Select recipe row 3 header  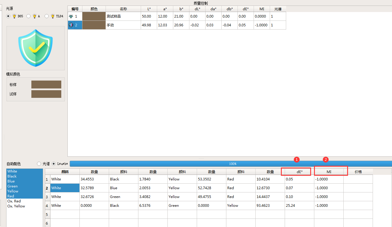tap(47, 197)
